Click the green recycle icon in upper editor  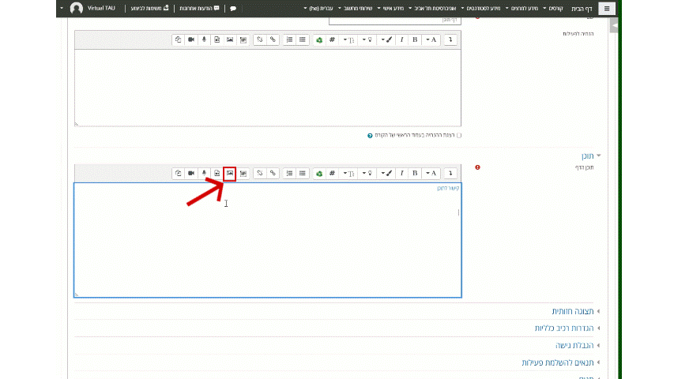[319, 40]
